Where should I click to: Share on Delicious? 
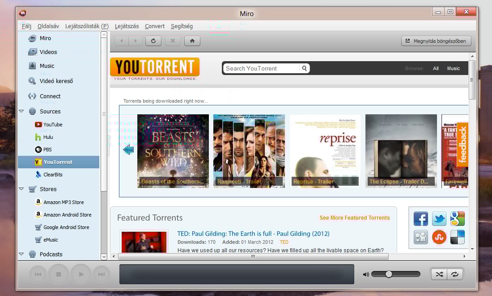click(458, 237)
